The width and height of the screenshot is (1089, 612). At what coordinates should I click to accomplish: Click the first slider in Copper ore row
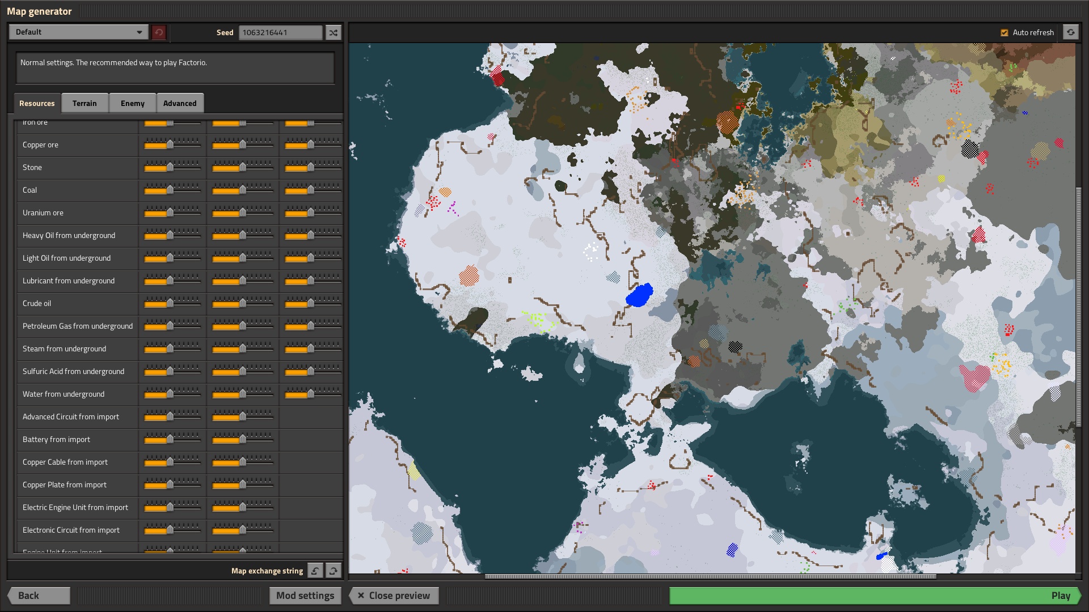[170, 145]
